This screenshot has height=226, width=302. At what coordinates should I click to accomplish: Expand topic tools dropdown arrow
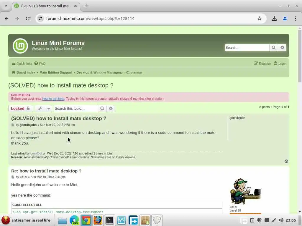click(49, 109)
